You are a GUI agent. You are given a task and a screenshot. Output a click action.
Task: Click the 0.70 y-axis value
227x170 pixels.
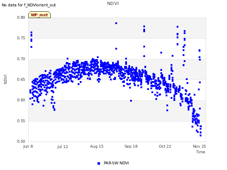pyautogui.click(x=21, y=59)
